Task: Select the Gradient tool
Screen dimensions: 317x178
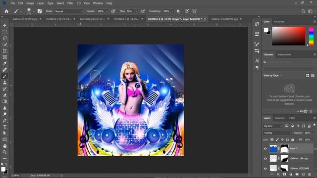Action: pos(4,101)
